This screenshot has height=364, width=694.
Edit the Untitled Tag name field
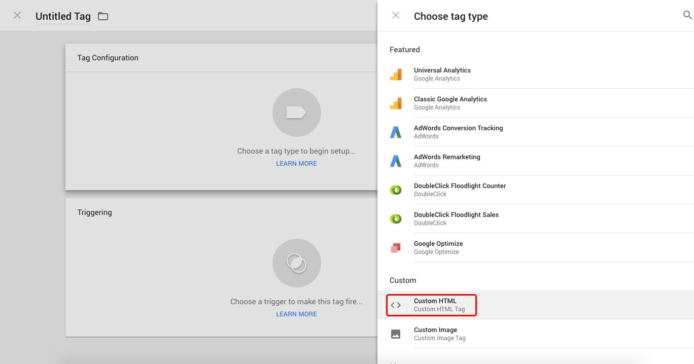pyautogui.click(x=63, y=16)
